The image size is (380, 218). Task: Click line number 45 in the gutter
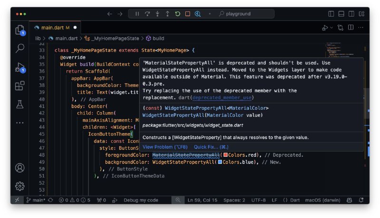pos(42,134)
